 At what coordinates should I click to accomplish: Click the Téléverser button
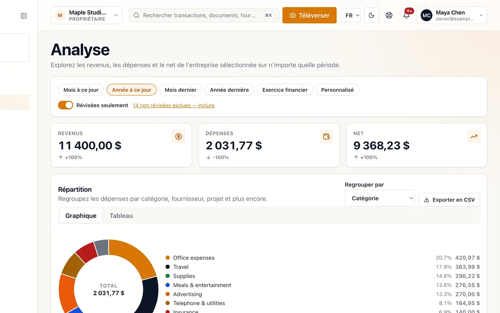coord(309,15)
